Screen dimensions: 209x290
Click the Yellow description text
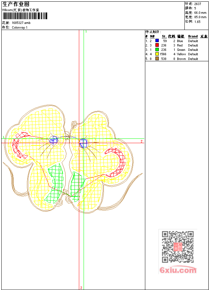181,54
